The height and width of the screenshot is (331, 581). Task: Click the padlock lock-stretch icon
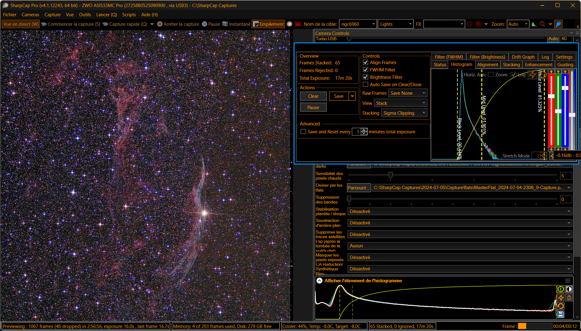coord(569,298)
